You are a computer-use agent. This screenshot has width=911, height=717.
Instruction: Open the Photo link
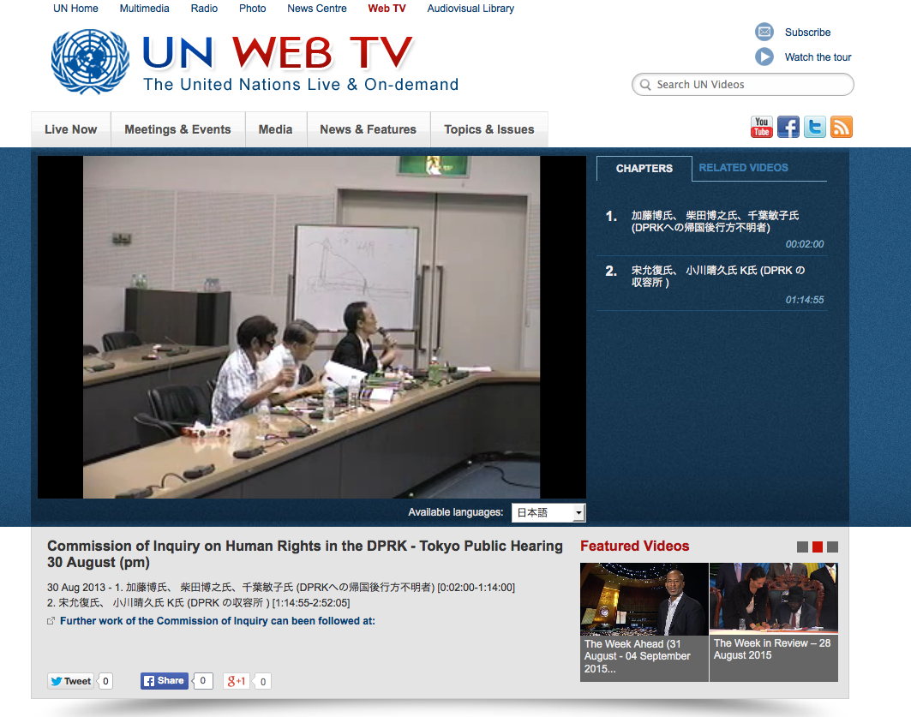tap(252, 9)
